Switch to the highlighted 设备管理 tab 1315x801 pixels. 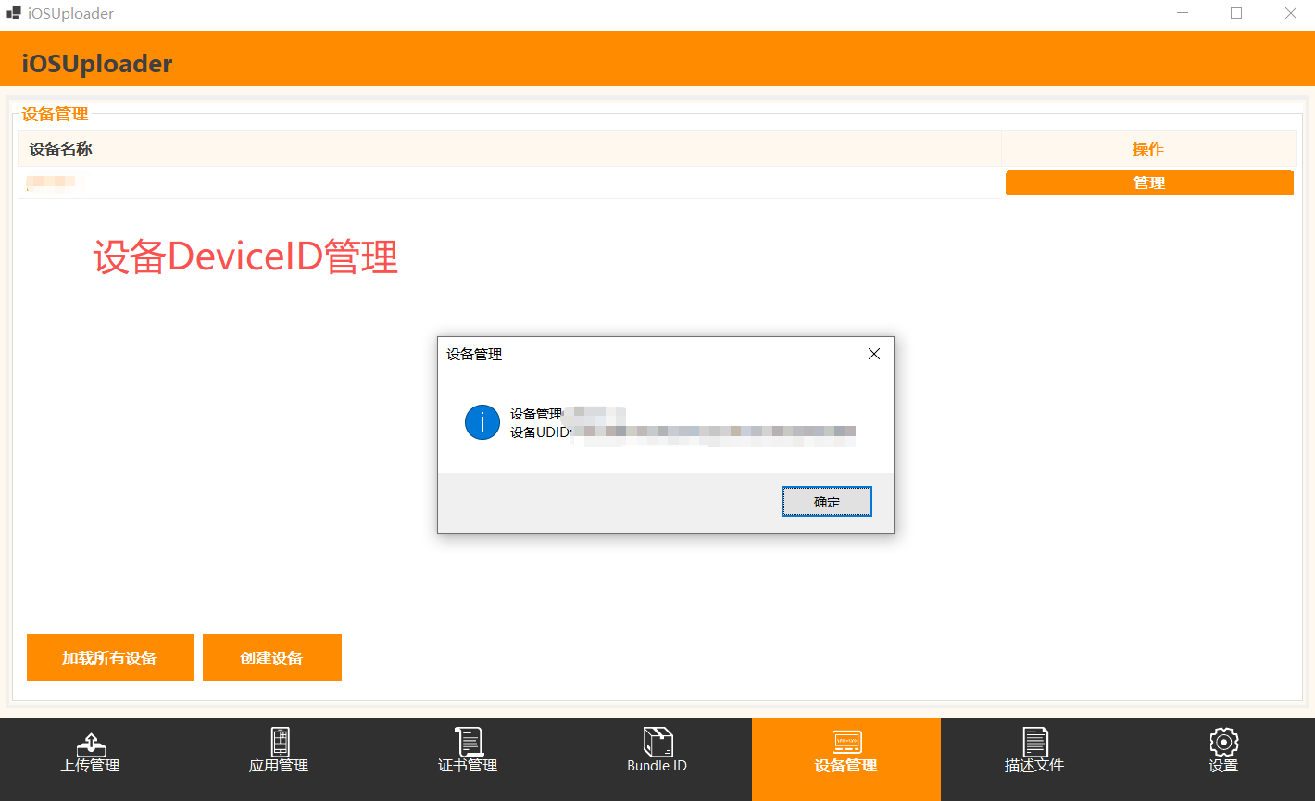tap(845, 752)
